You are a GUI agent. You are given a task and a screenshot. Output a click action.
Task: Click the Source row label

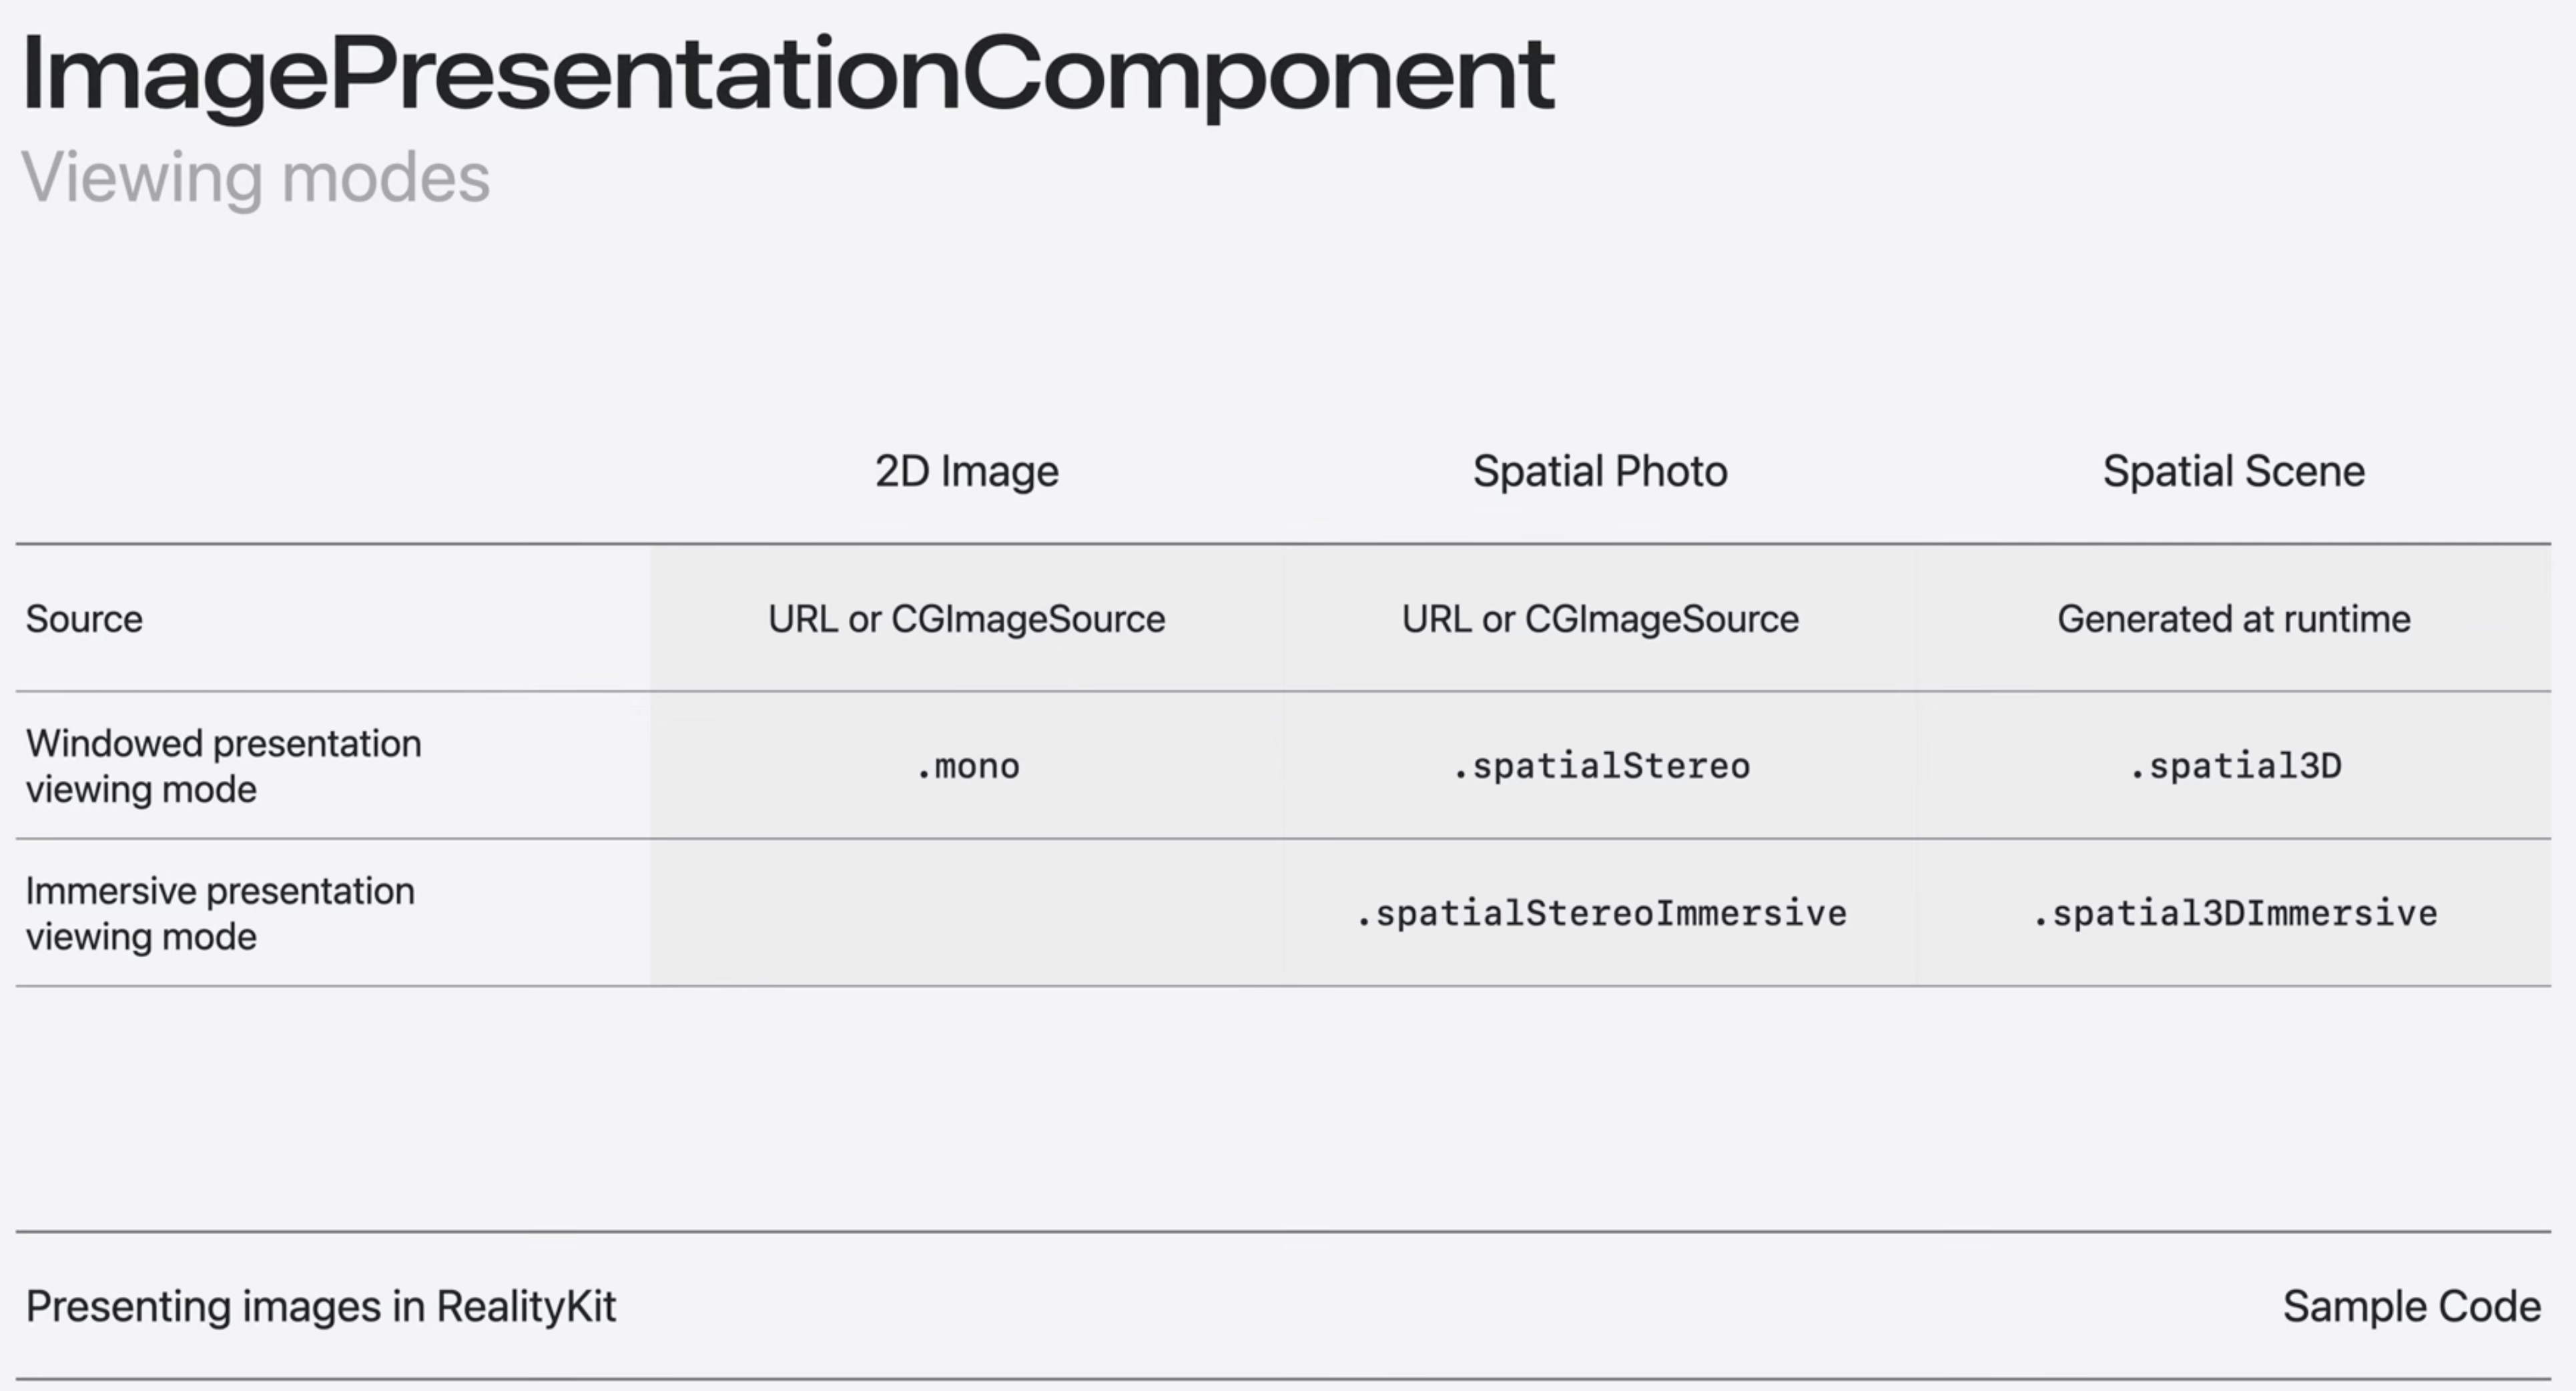tap(84, 619)
